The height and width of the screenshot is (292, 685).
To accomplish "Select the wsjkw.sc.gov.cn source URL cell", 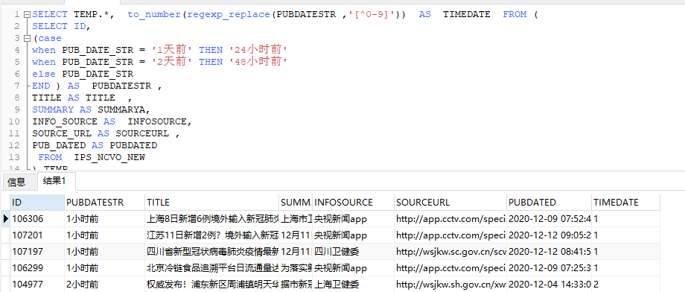I will [450, 251].
